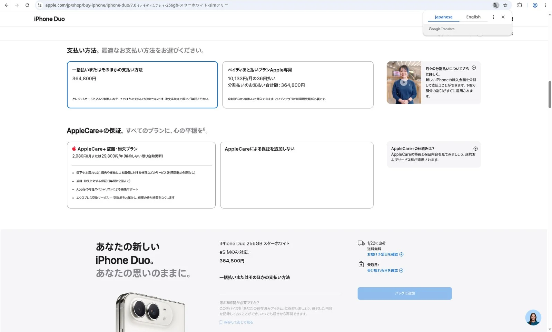Click 保存してあとで見る save for later link

pyautogui.click(x=238, y=322)
